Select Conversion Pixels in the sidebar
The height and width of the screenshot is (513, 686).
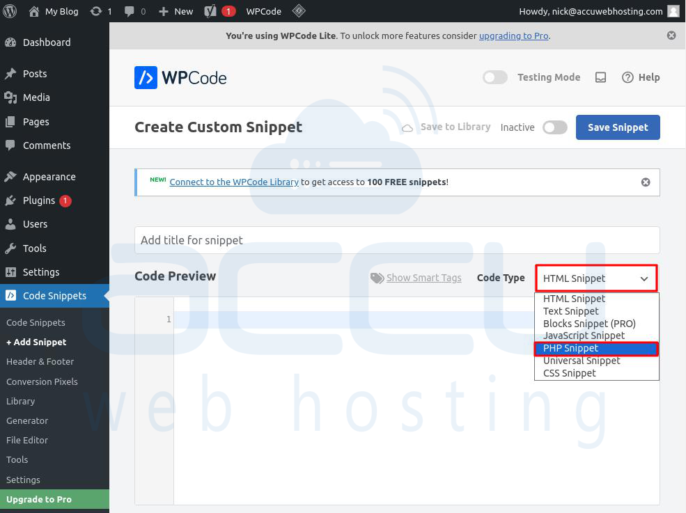[42, 381]
